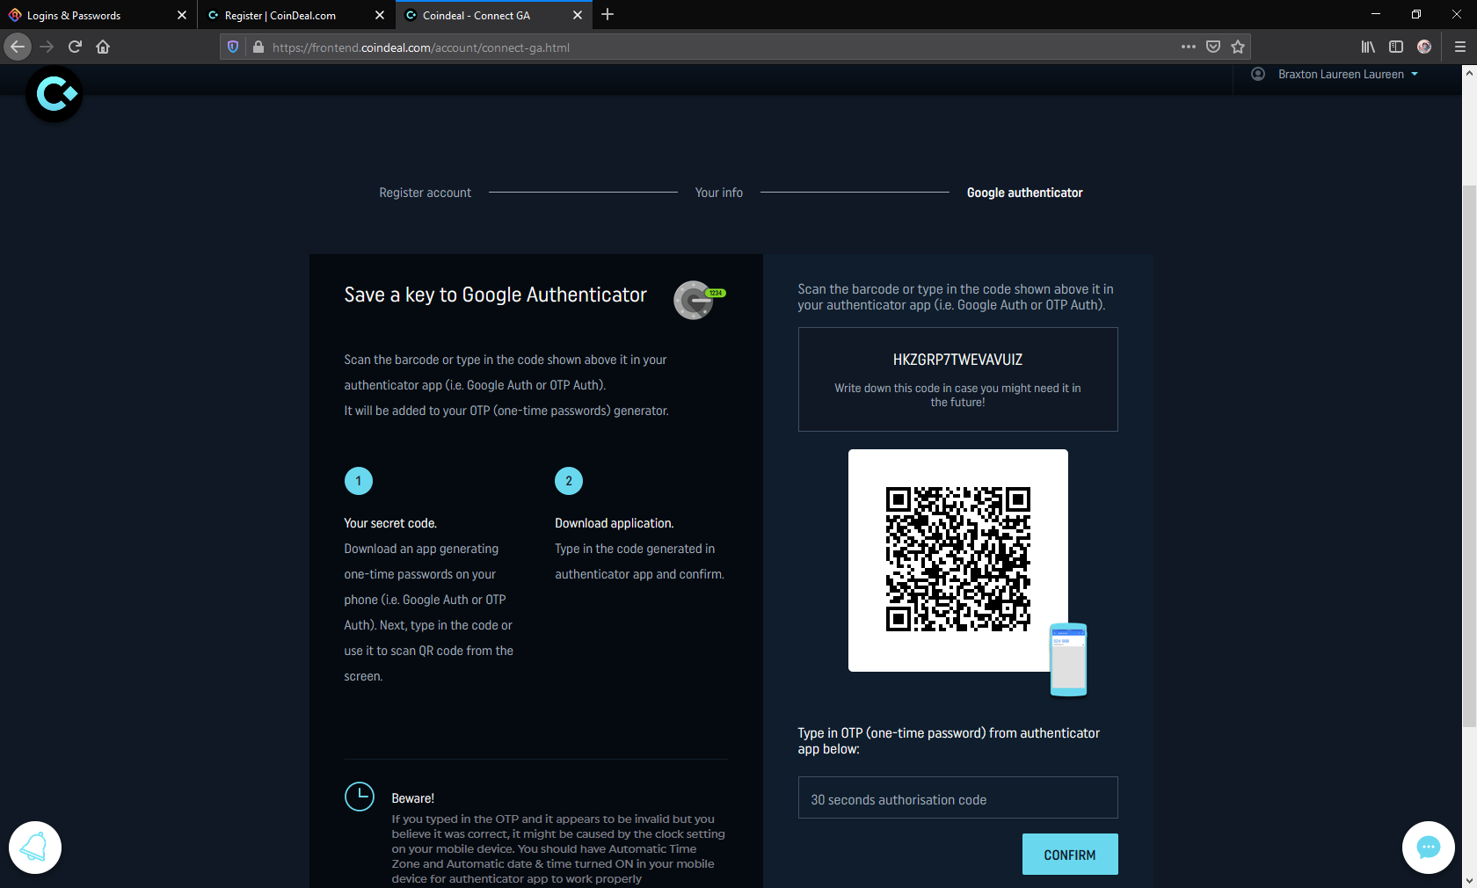
Task: Go to Register account step
Action: click(x=426, y=193)
